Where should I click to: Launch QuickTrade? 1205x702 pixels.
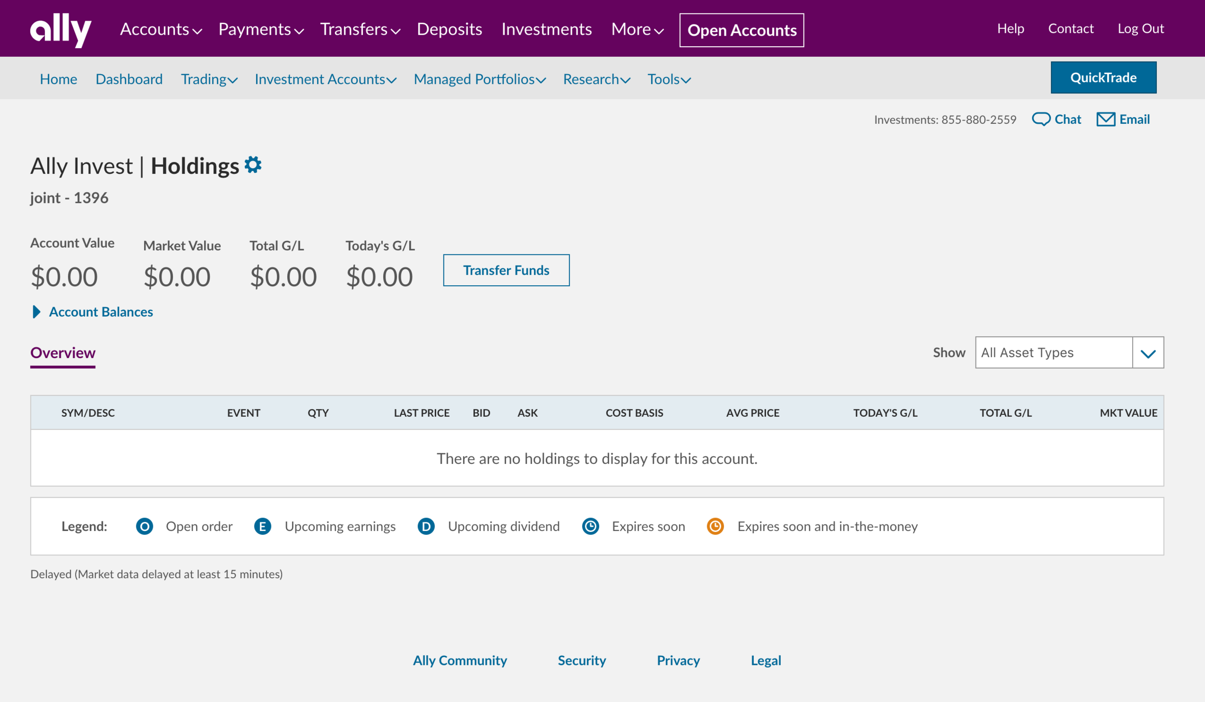coord(1103,78)
